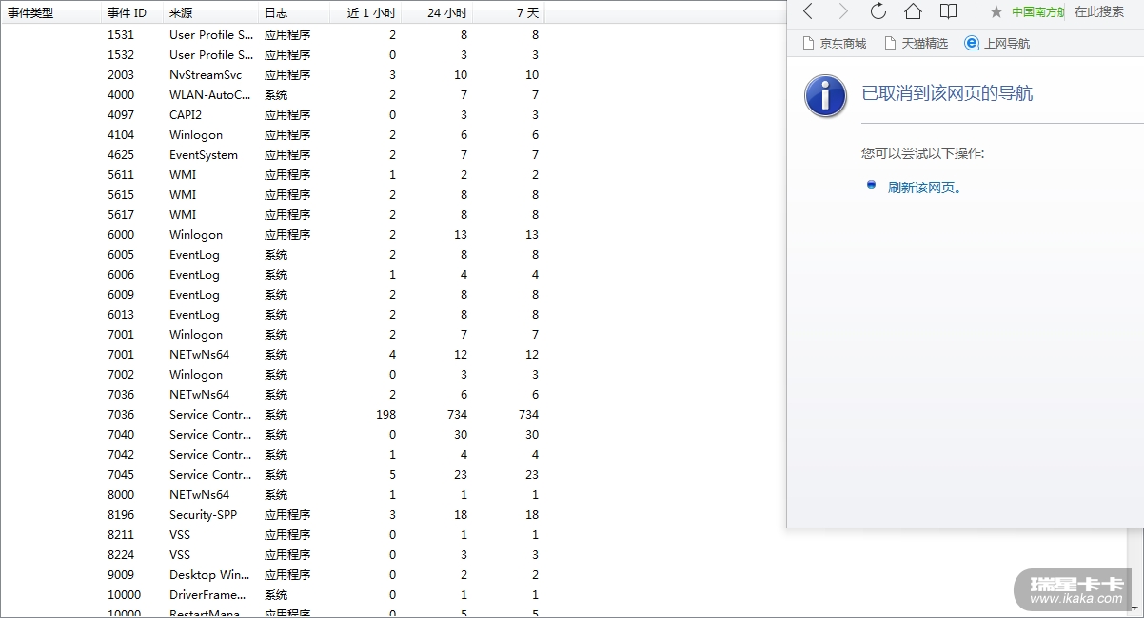
Task: Select the event ID 8000 cell
Action: pyautogui.click(x=121, y=494)
